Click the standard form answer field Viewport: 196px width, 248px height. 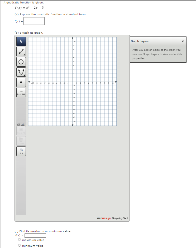pos(34,21)
